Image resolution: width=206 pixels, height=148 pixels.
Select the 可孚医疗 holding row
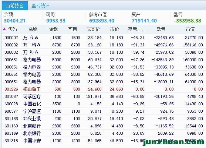pos(104,96)
